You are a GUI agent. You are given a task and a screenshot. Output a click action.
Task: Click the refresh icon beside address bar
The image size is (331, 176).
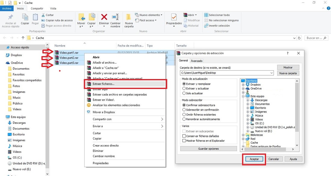coord(299,38)
